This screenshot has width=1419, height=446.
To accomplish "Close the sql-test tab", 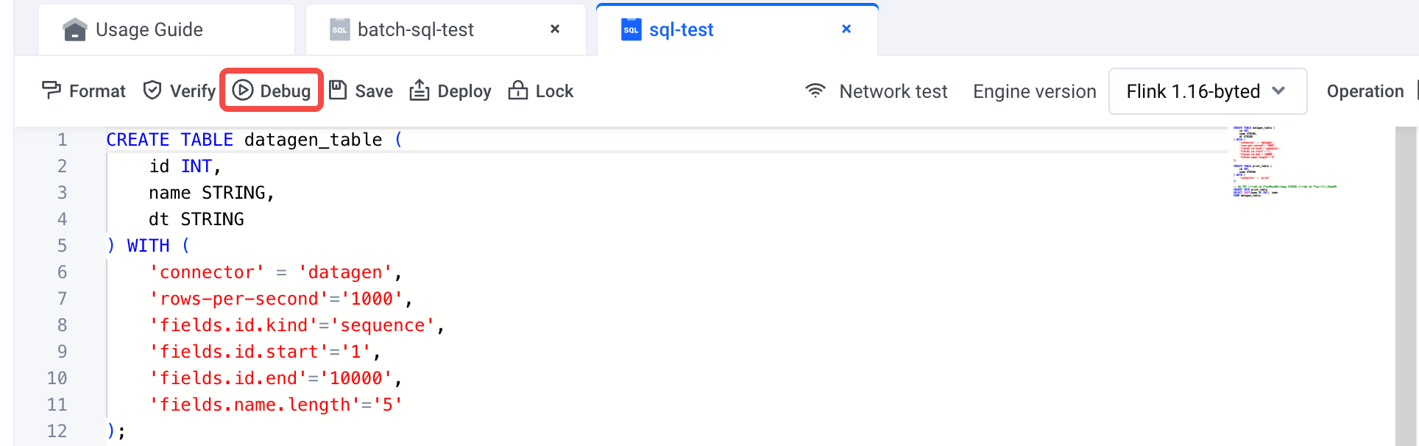I will pos(846,29).
